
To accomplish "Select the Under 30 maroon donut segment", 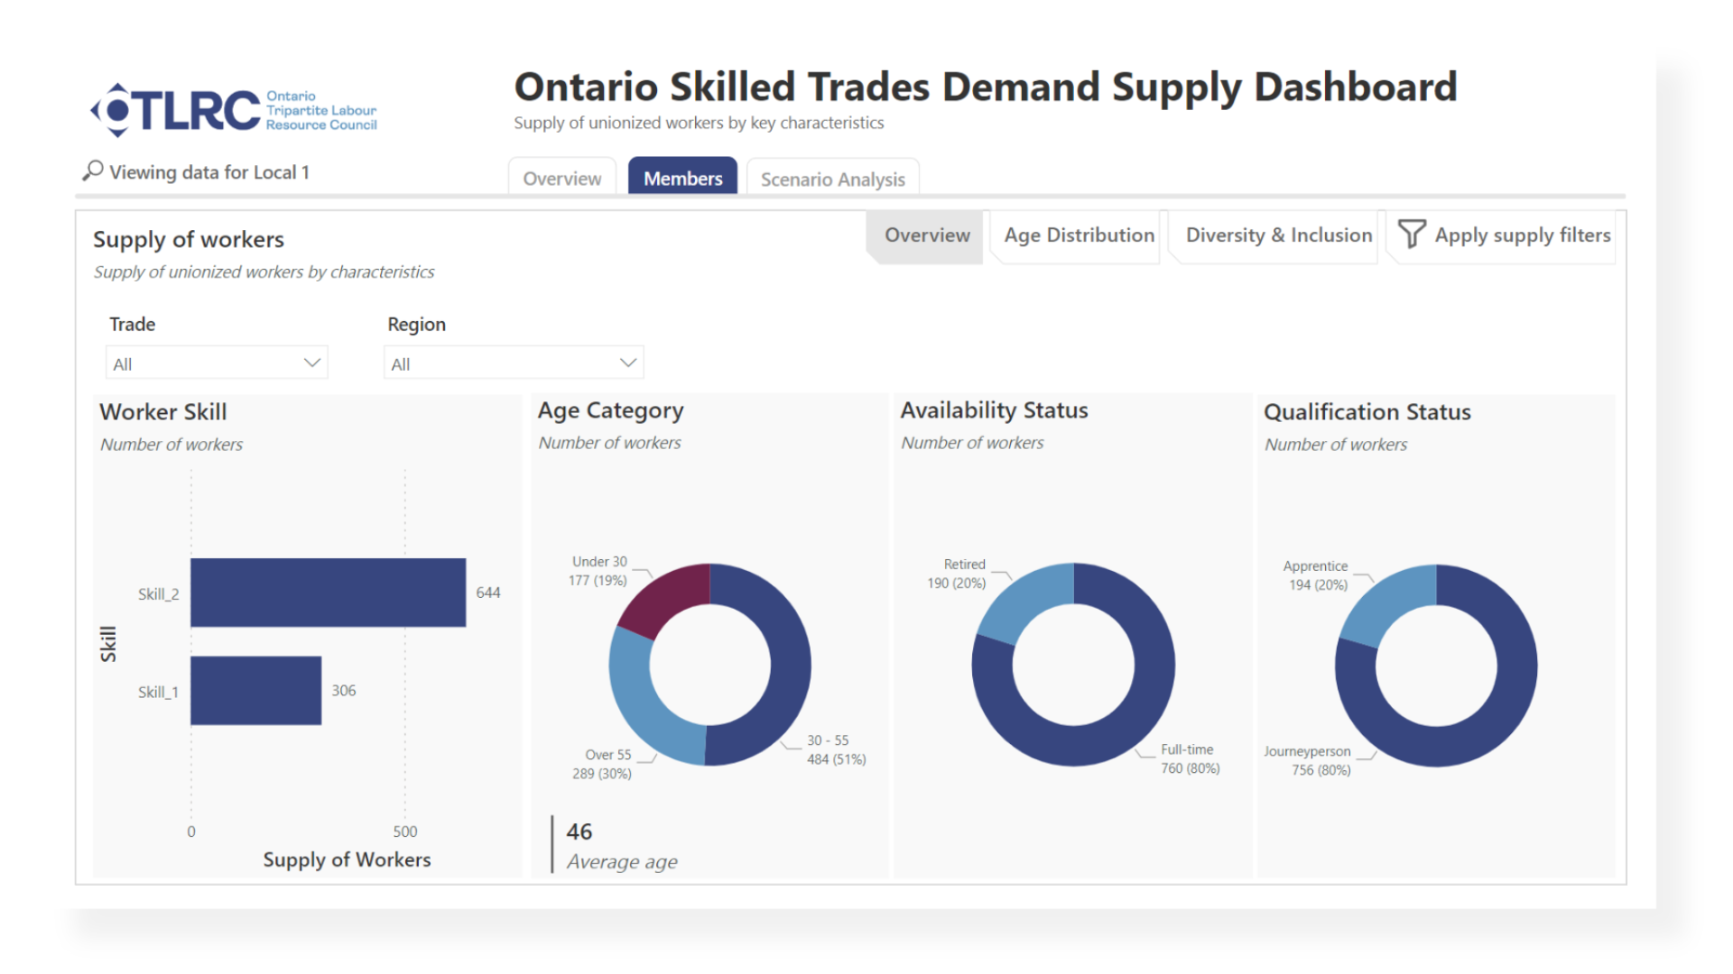I will (665, 598).
